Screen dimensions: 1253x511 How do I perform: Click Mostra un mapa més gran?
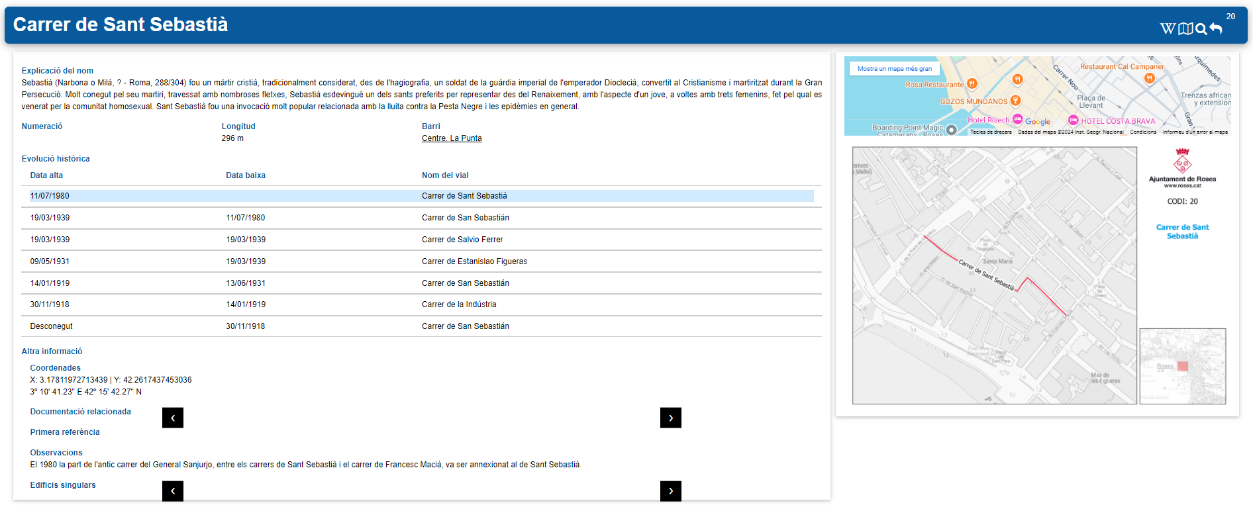click(x=894, y=69)
